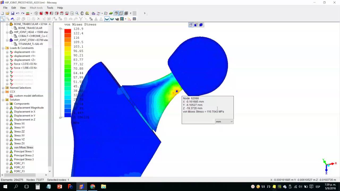The height and width of the screenshot is (191, 340).
Task: Click the deformed view icon
Action: click(x=112, y=19)
